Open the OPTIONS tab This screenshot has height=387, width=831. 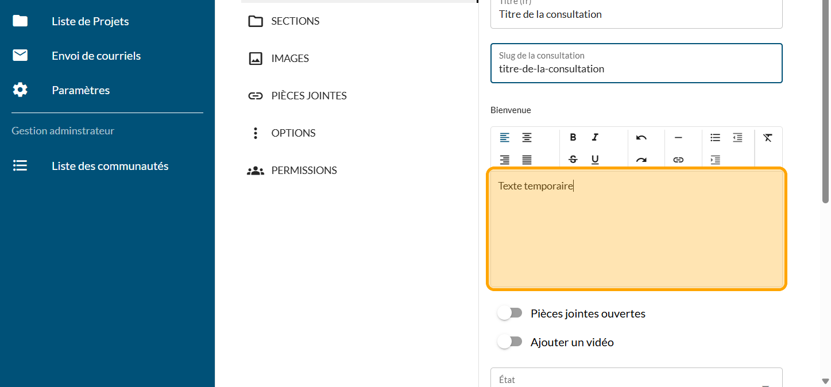click(293, 133)
